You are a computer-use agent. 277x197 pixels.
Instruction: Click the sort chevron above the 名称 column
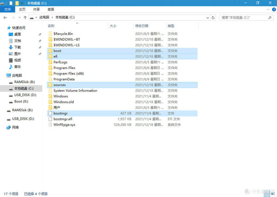coord(77,23)
